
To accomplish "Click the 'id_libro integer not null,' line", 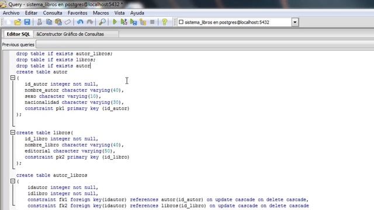I will pos(61,139).
